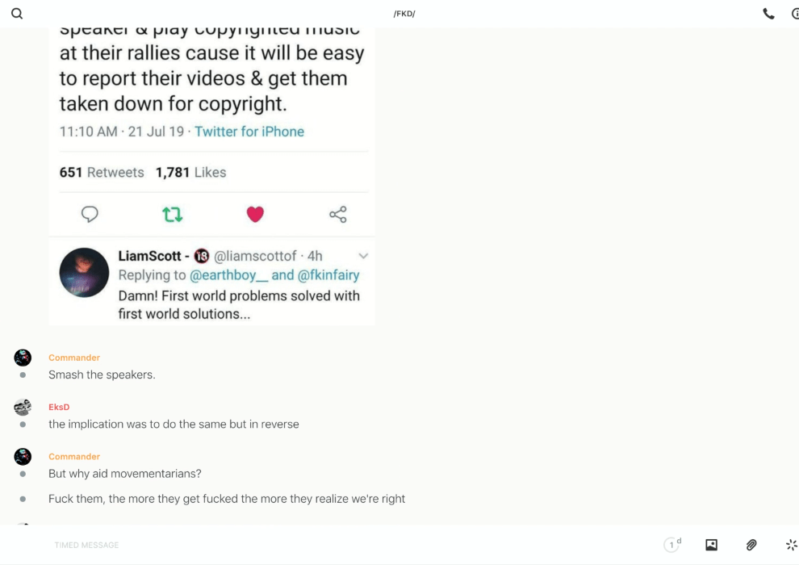799x565 pixels.
Task: Start a voice call
Action: tap(768, 14)
